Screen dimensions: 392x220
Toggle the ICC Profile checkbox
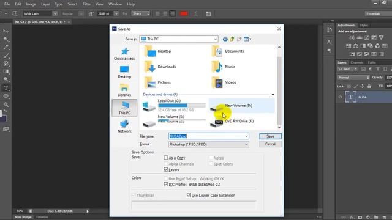pyautogui.click(x=166, y=185)
